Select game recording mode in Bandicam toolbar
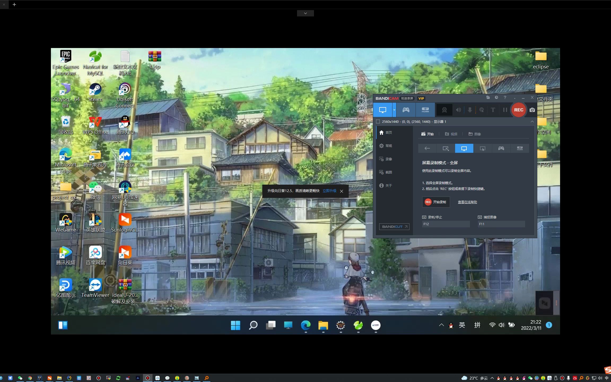Image resolution: width=611 pixels, height=382 pixels. pyautogui.click(x=406, y=110)
